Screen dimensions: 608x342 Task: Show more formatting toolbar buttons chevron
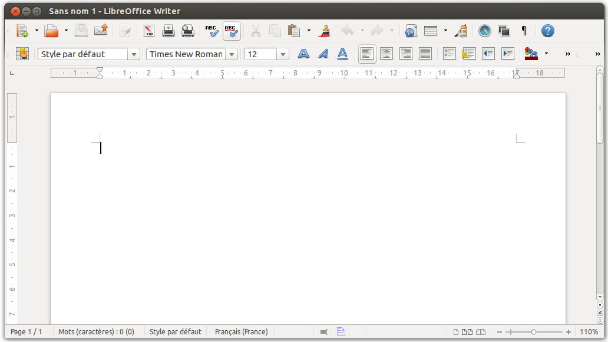[568, 54]
